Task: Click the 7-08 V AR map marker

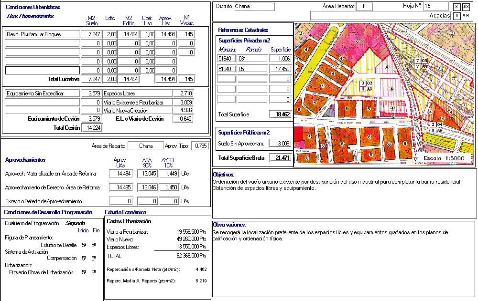Action: tap(421, 63)
